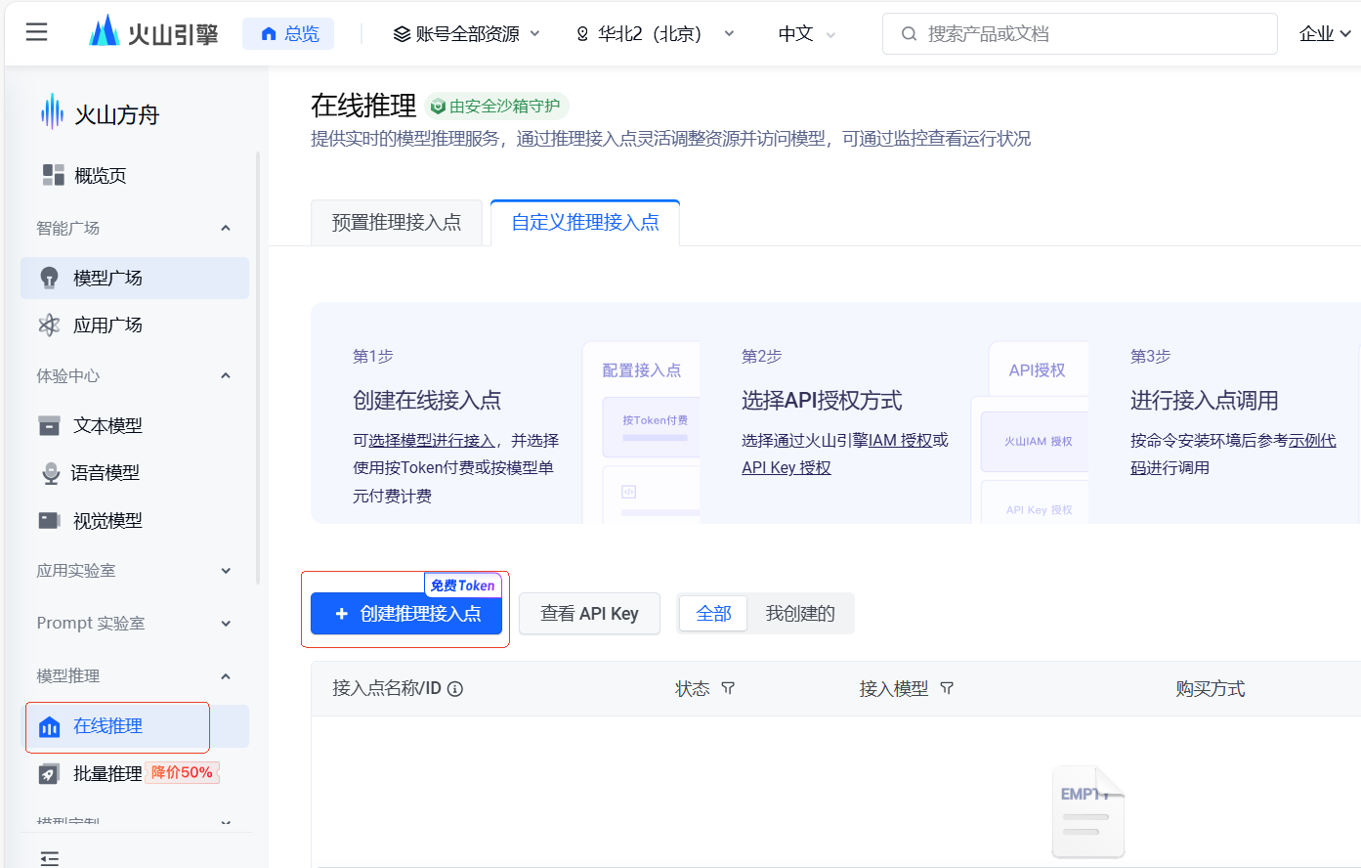Select the 模型广场 lightbulb icon
This screenshot has height=868, width=1361.
click(49, 278)
